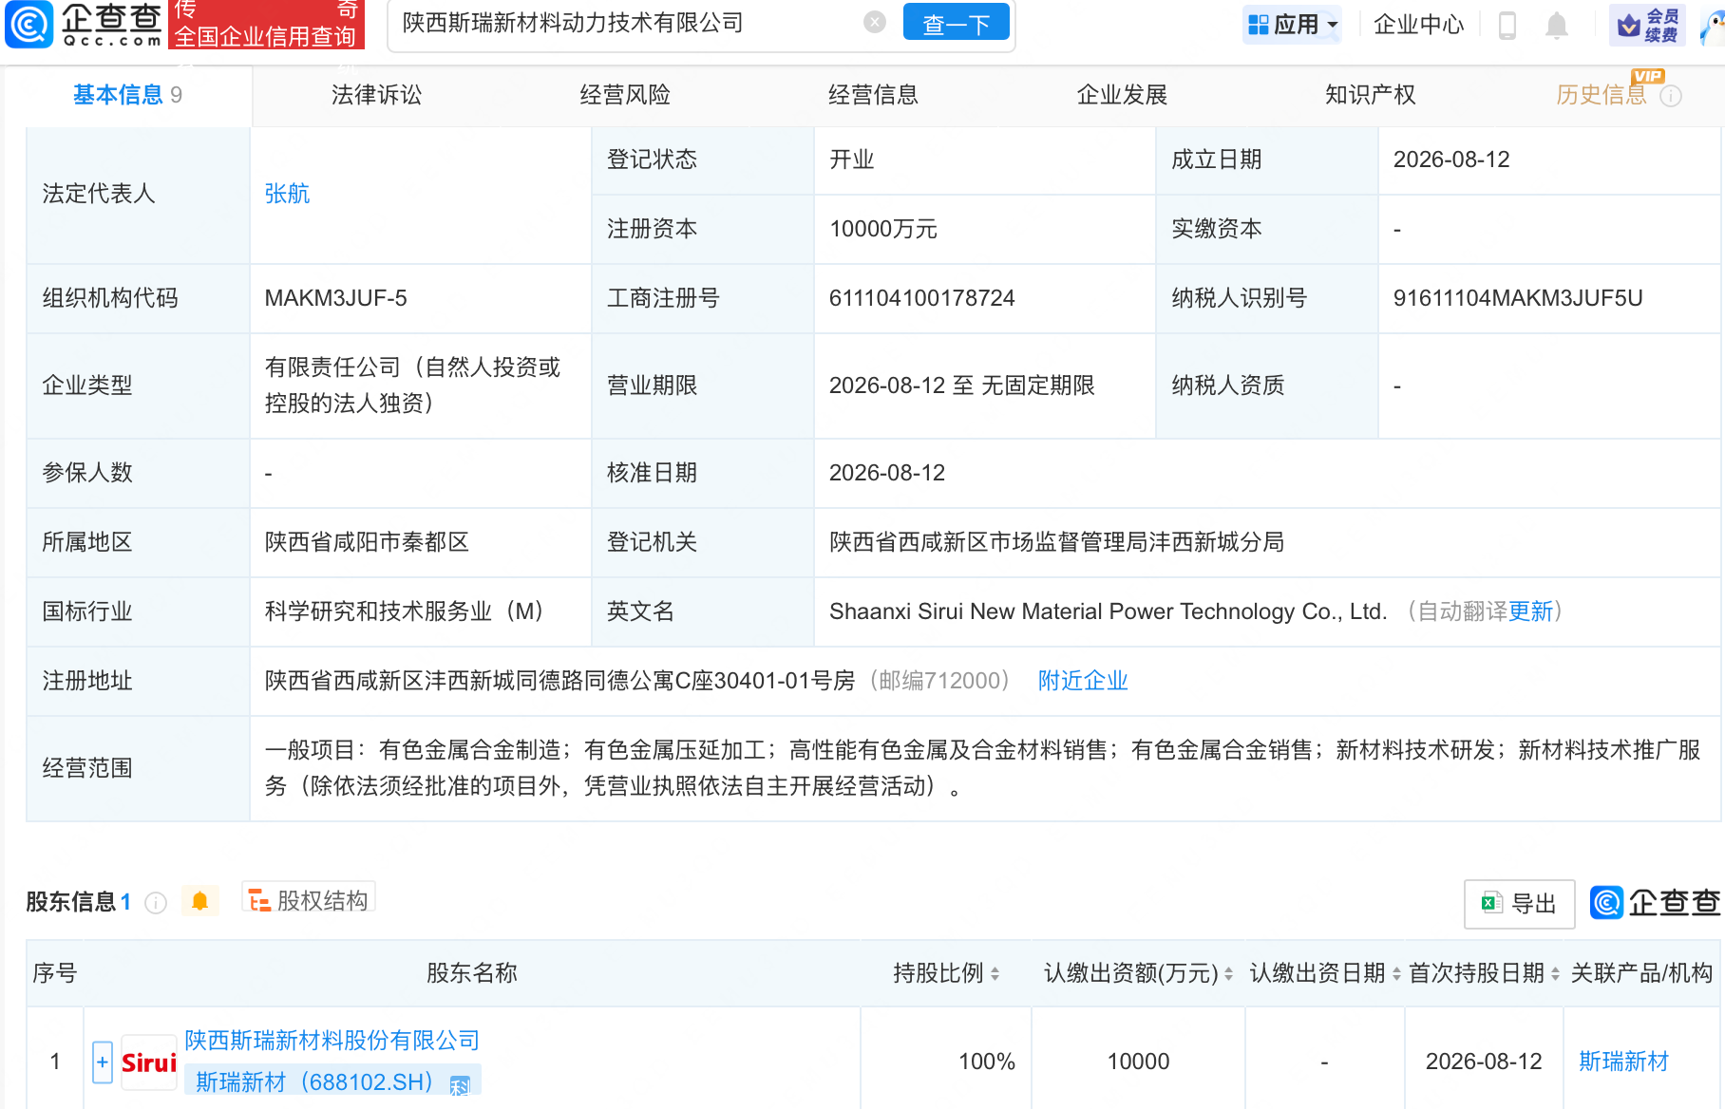Open 附近企业 link
Screen dimensions: 1725x1109
(1083, 681)
